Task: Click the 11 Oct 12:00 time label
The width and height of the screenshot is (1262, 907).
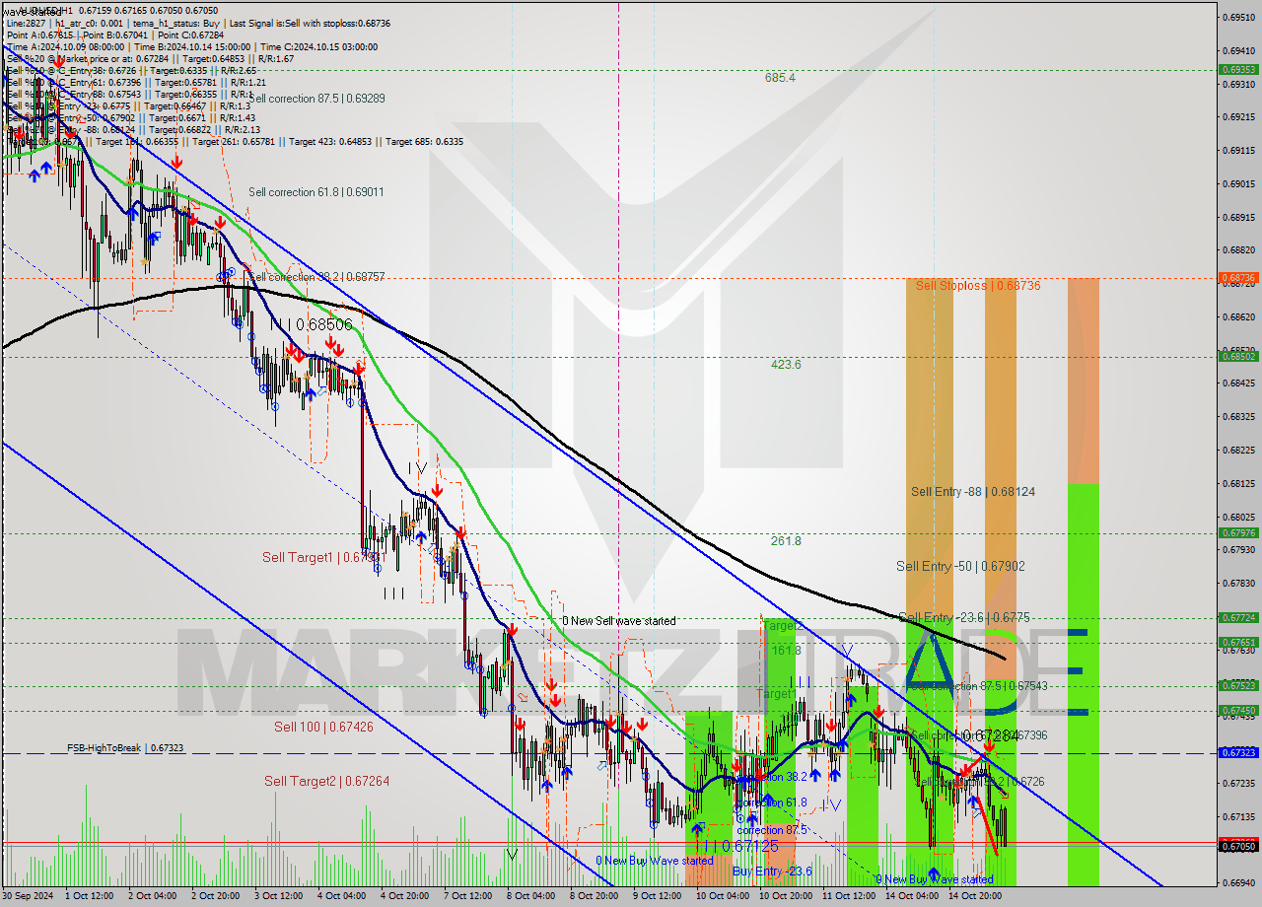Action: click(x=849, y=896)
